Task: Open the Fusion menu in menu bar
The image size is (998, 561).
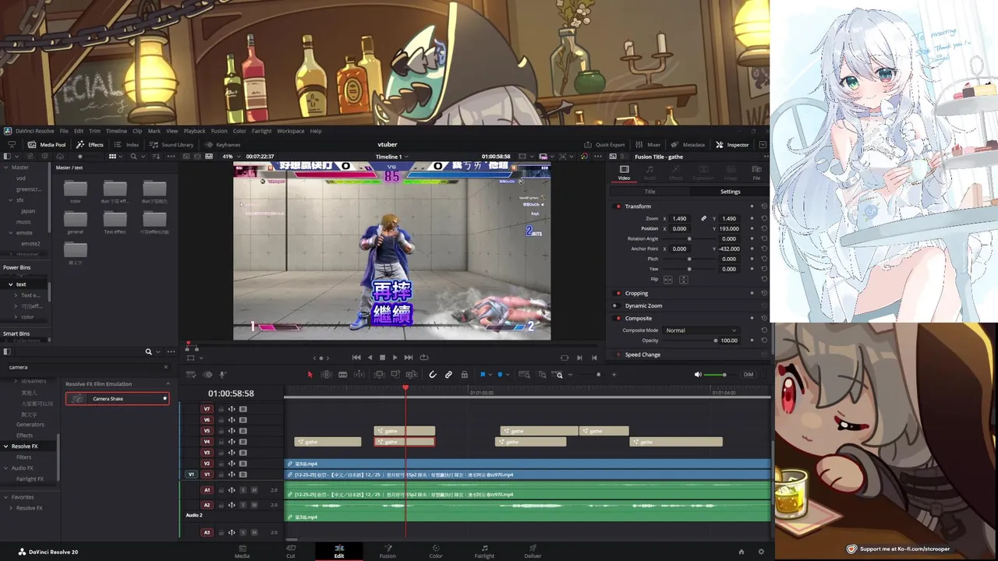Action: click(219, 131)
